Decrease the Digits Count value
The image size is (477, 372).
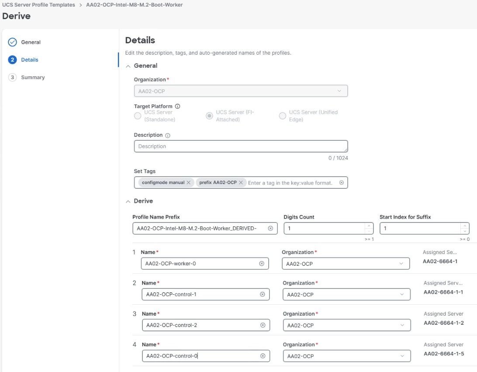coord(369,231)
